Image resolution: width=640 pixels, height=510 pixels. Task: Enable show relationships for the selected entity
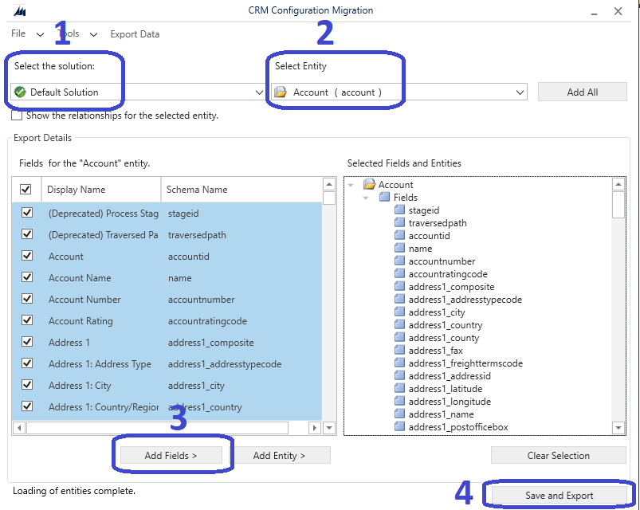(17, 115)
